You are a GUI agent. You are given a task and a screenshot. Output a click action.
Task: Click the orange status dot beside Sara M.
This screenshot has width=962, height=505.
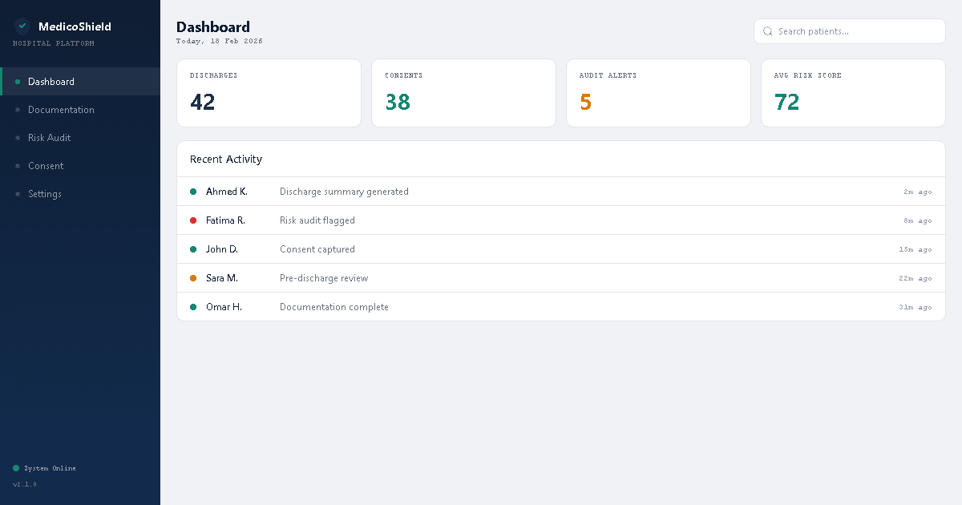coord(193,278)
